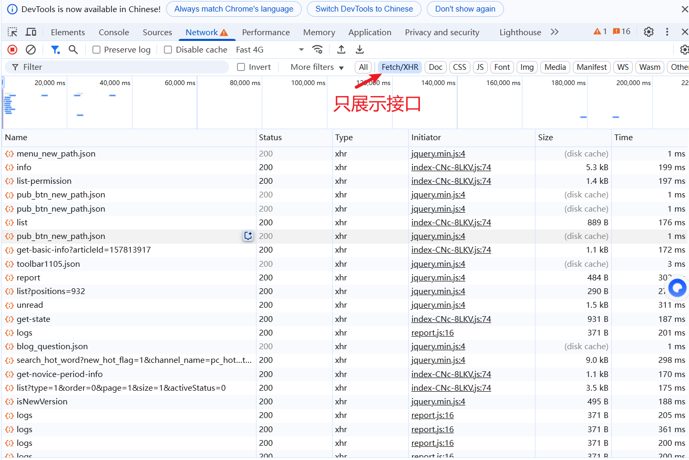The image size is (689, 460).
Task: Show more DevTools tabs chevron
Action: [x=554, y=32]
